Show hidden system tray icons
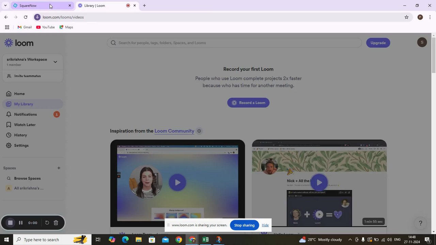This screenshot has height=245, width=436. [x=350, y=240]
